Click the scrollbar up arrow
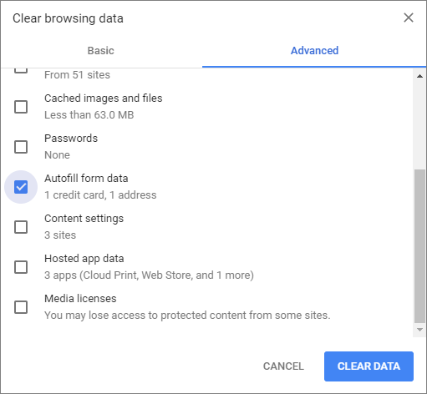The width and height of the screenshot is (427, 394). tap(419, 76)
